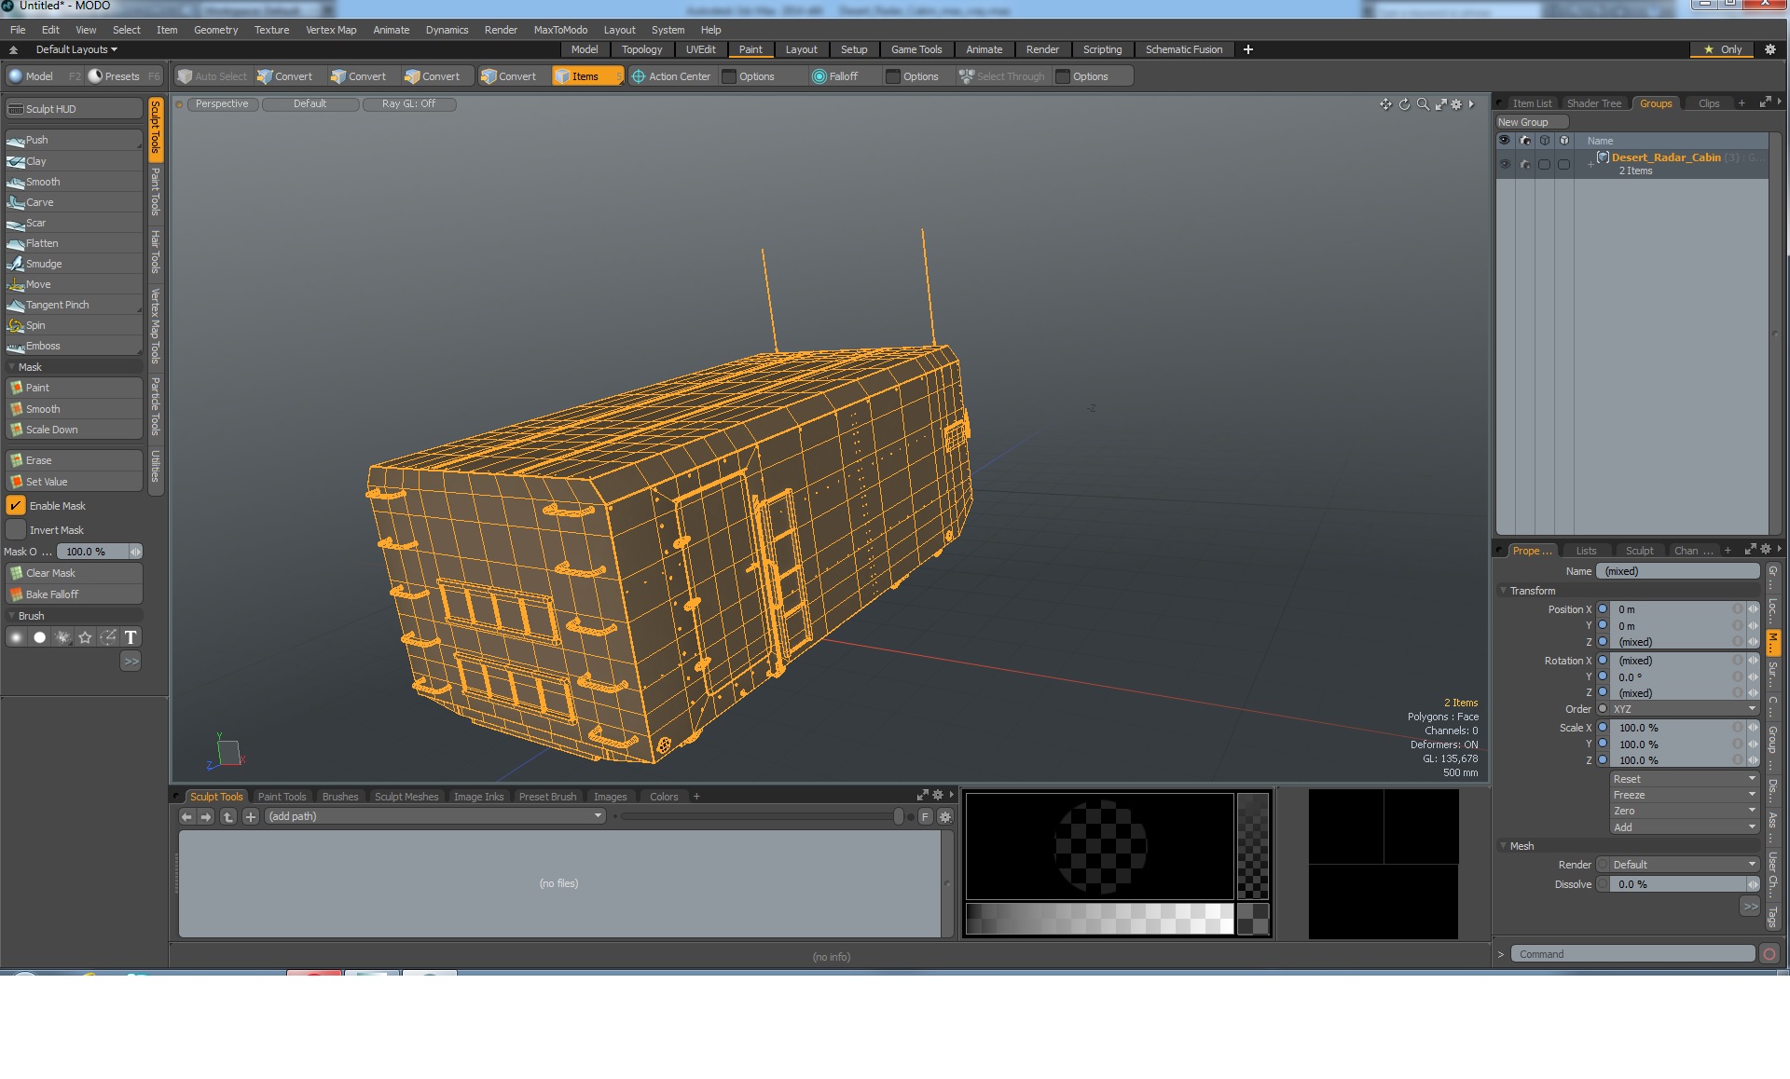Click the viewport pan arrows icon
1790x1079 pixels.
pyautogui.click(x=1385, y=104)
